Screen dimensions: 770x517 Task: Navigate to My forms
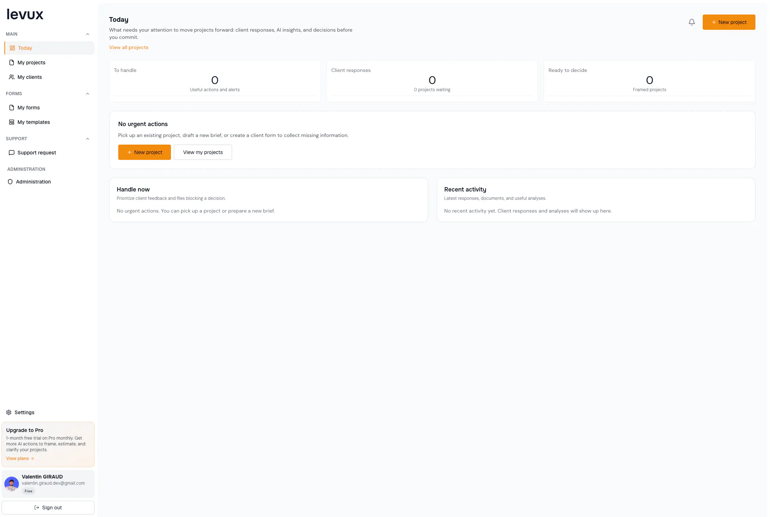(x=49, y=108)
